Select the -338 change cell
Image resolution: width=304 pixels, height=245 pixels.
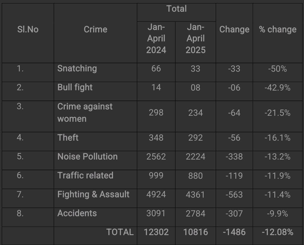point(234,157)
